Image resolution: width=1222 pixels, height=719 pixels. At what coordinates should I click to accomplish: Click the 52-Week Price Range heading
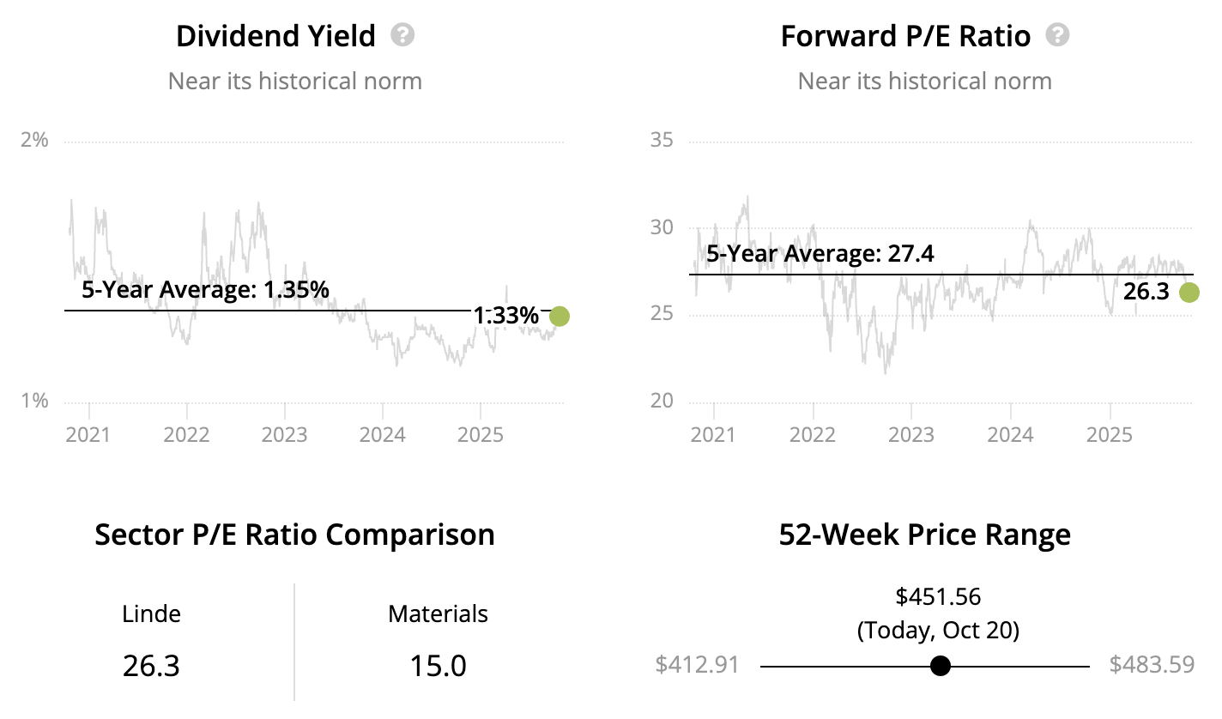tap(925, 535)
